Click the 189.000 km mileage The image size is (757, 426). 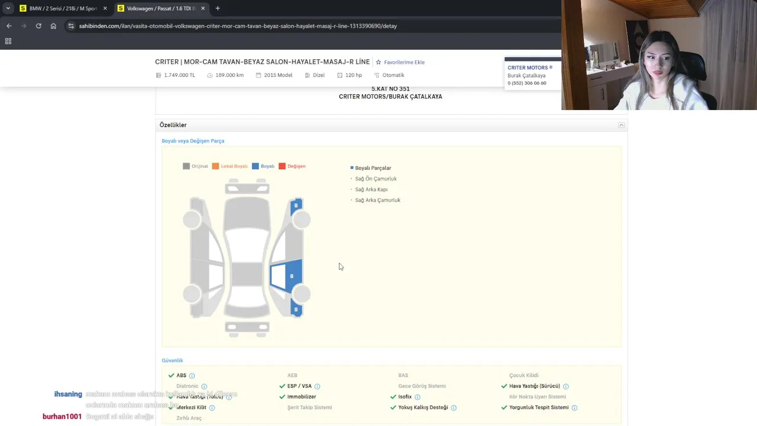pos(229,75)
